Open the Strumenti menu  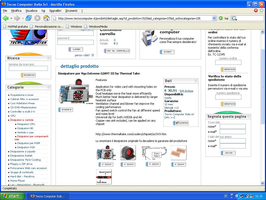(x=71, y=10)
